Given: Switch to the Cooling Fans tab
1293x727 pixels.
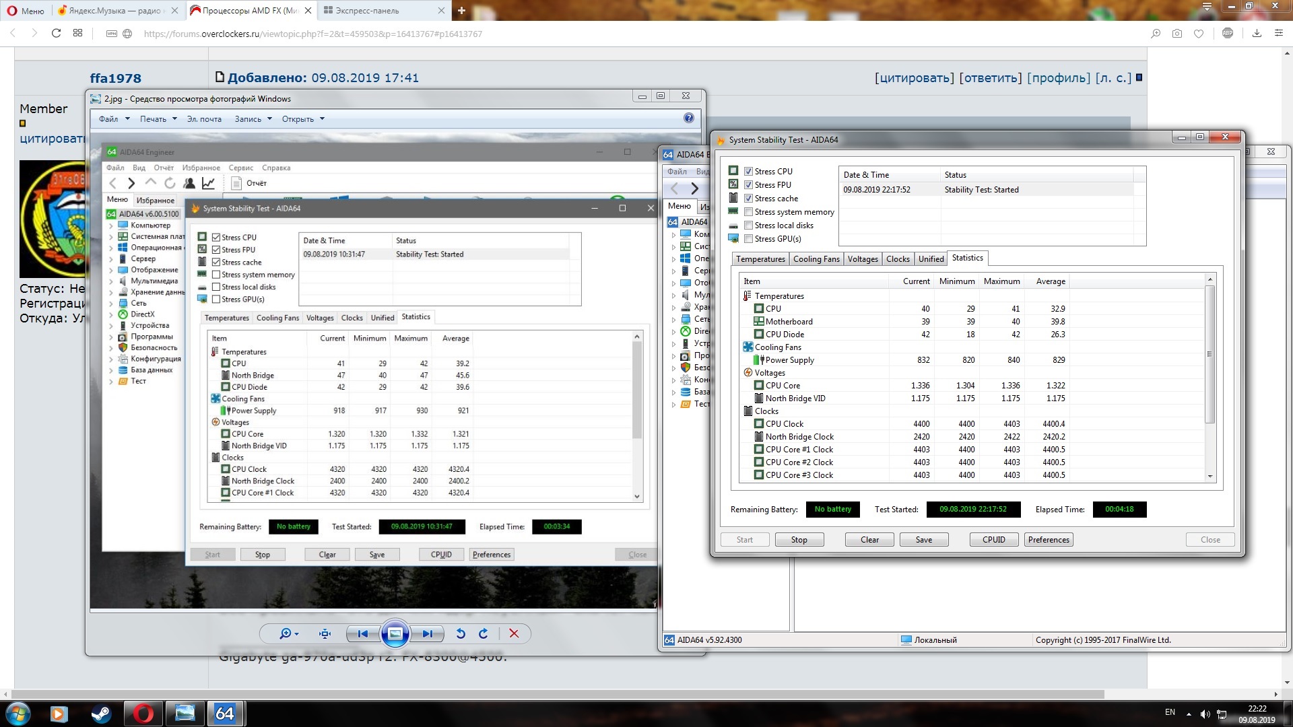Looking at the screenshot, I should tap(816, 259).
